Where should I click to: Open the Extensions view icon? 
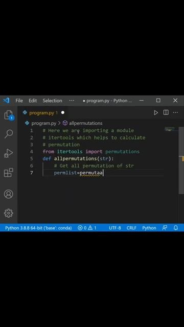(9, 173)
